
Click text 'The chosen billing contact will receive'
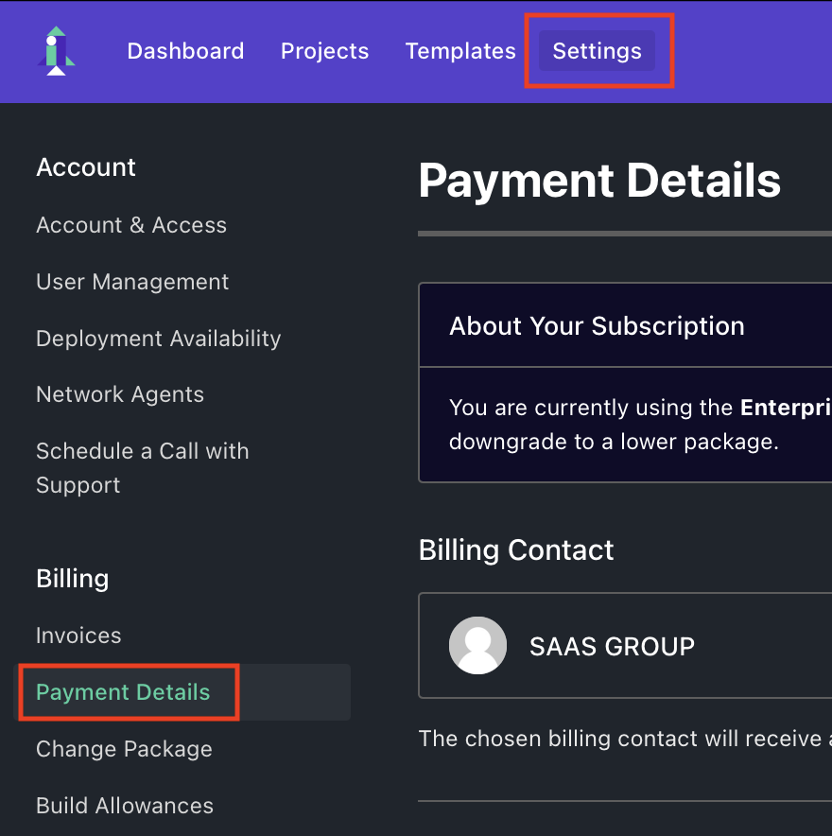pos(620,739)
